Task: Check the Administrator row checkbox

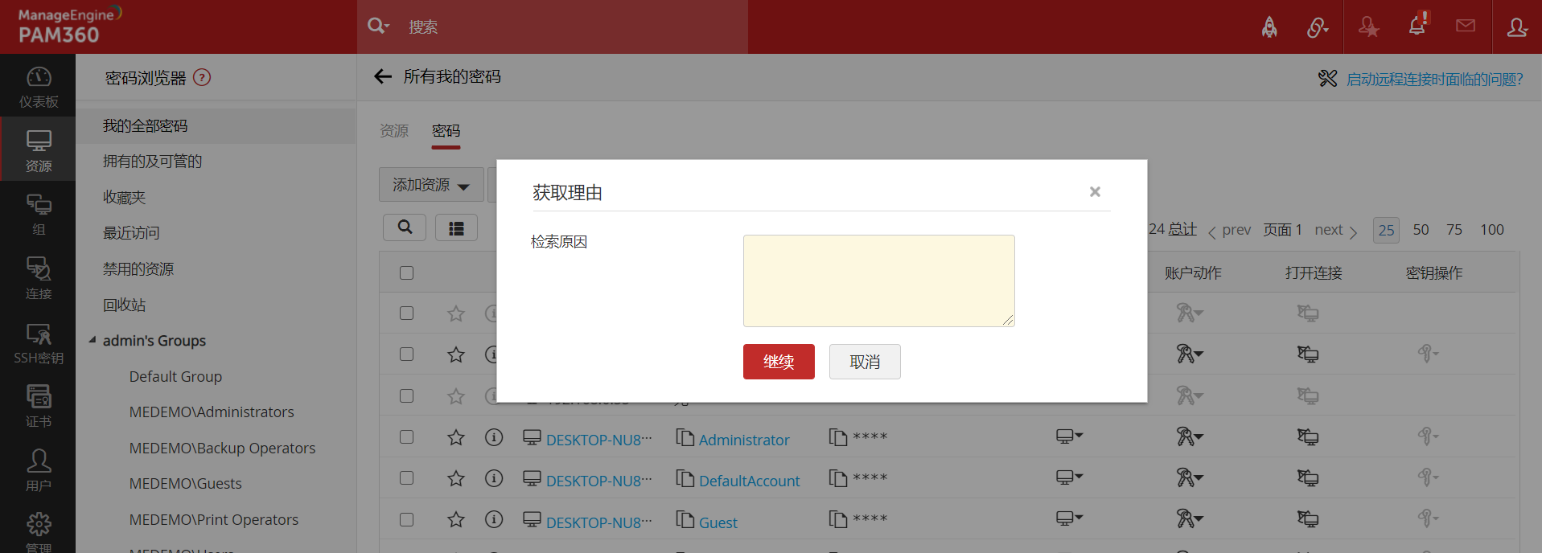Action: [x=407, y=437]
